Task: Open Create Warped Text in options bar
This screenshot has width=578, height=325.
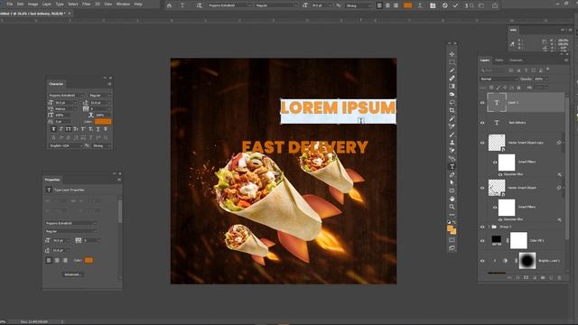Action: pos(419,5)
